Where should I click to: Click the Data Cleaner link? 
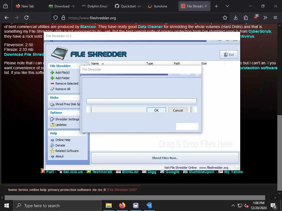150,27
